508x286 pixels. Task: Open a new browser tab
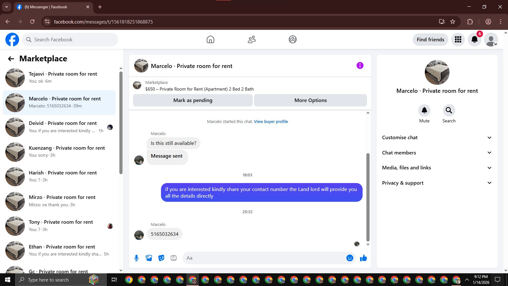coord(100,7)
